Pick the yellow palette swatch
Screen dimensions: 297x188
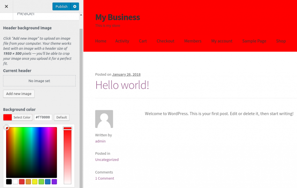coord(35,182)
